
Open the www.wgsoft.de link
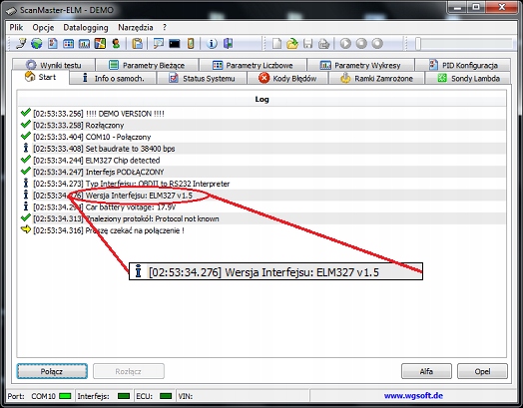(413, 396)
